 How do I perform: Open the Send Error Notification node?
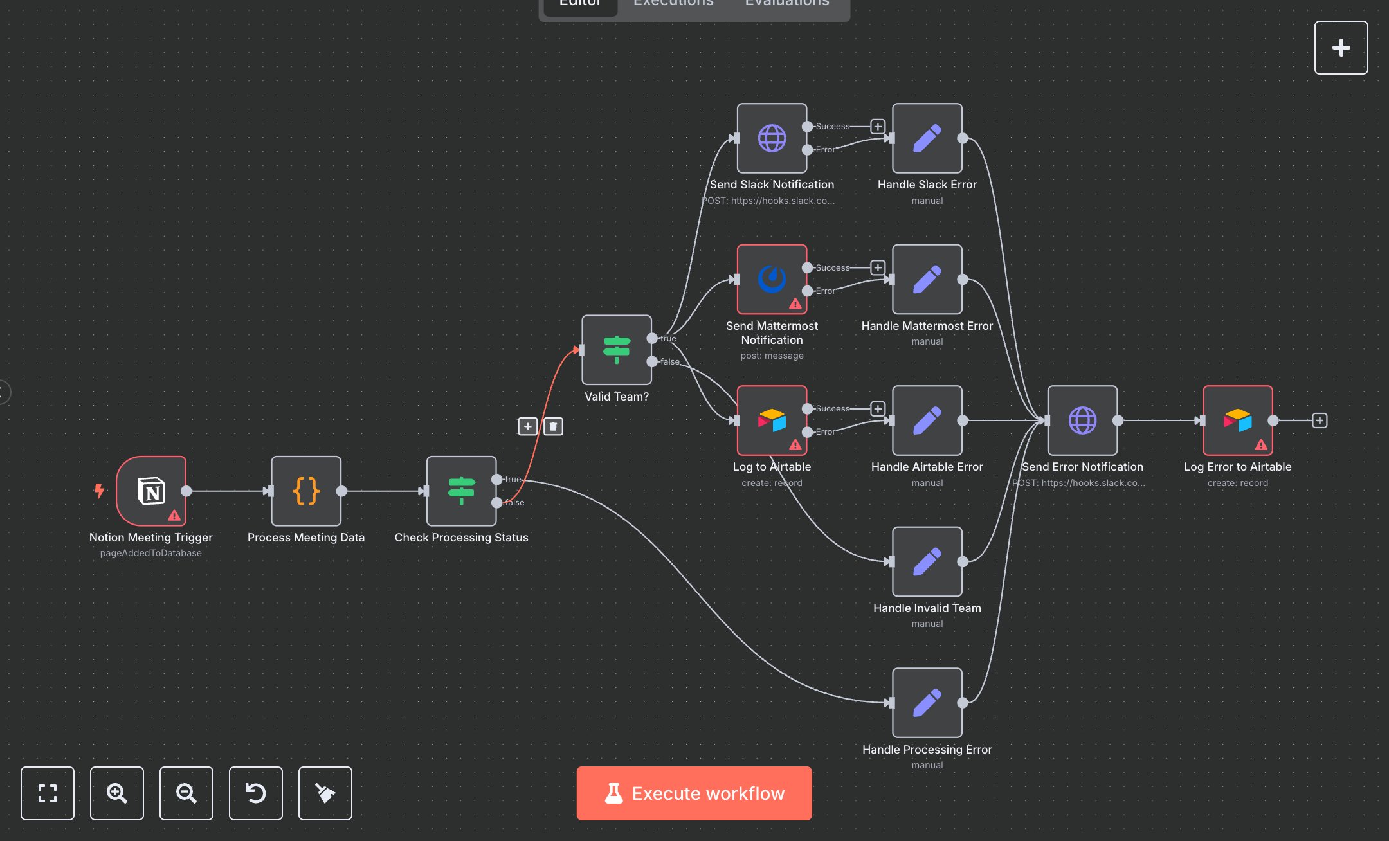tap(1082, 421)
